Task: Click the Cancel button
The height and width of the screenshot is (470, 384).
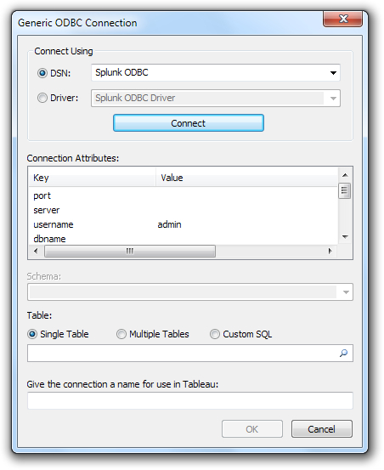Action: (322, 429)
